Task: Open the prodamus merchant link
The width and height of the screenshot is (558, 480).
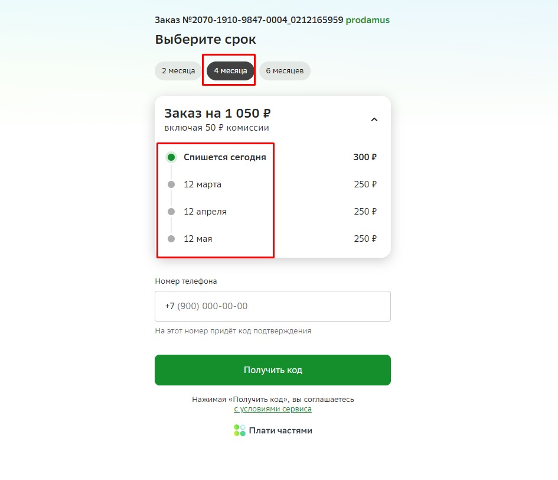Action: [x=368, y=20]
